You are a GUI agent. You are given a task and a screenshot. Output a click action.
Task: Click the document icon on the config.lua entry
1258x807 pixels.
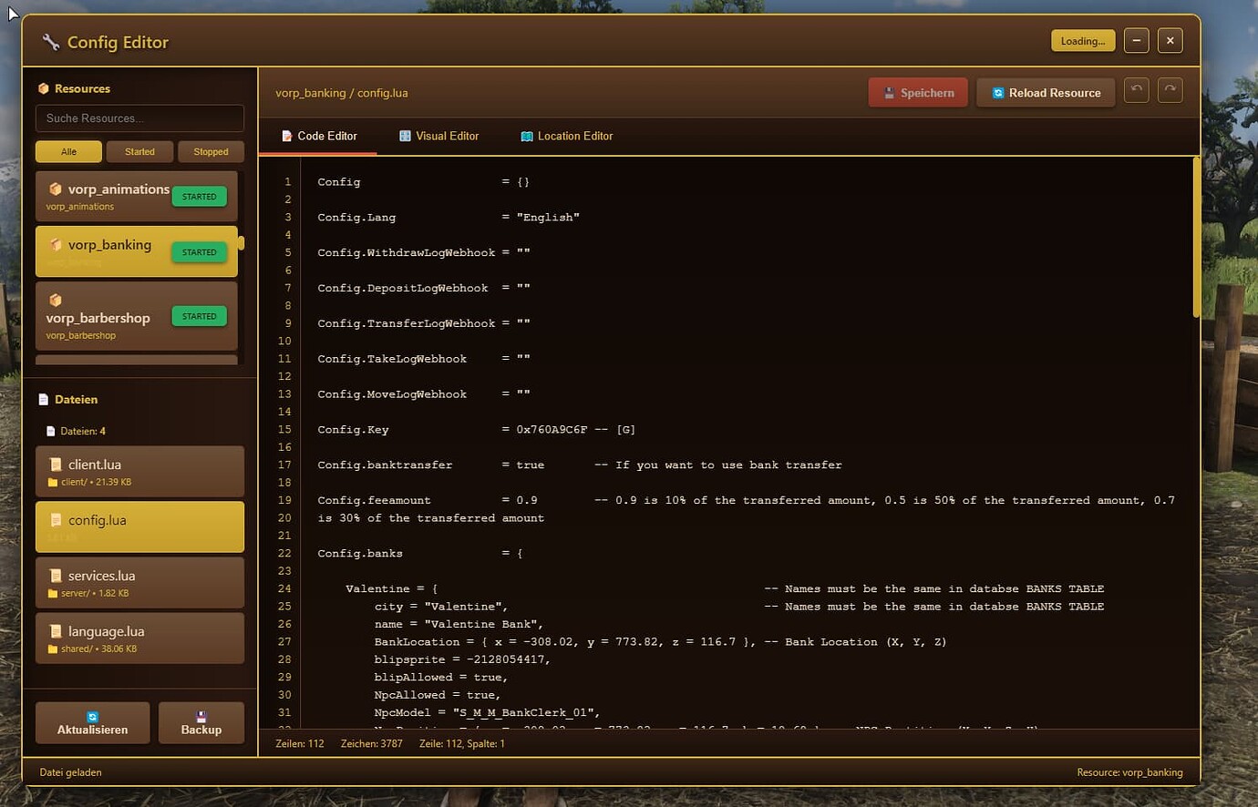coord(56,520)
